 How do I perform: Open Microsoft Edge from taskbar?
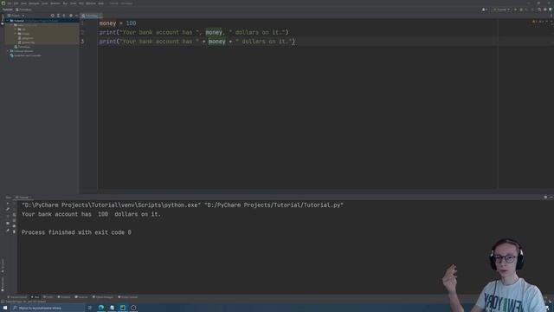(101, 308)
